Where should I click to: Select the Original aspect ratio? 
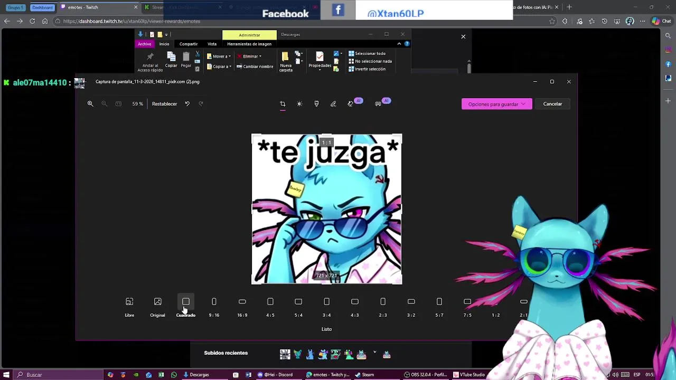(157, 307)
